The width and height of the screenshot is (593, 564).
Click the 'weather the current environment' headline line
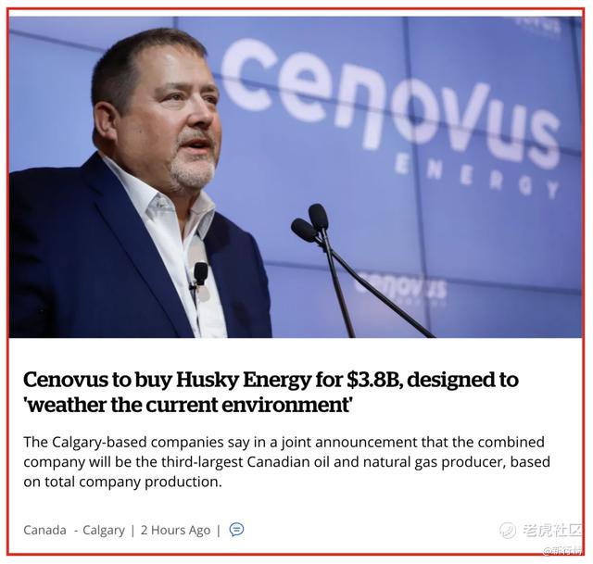[187, 406]
